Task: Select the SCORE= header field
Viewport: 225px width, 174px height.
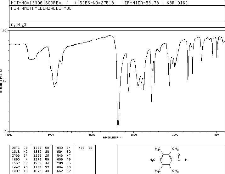Action: [x=61, y=3]
